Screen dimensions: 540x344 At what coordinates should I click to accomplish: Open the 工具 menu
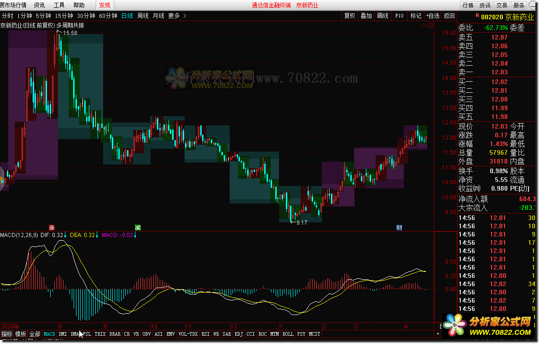(x=59, y=5)
